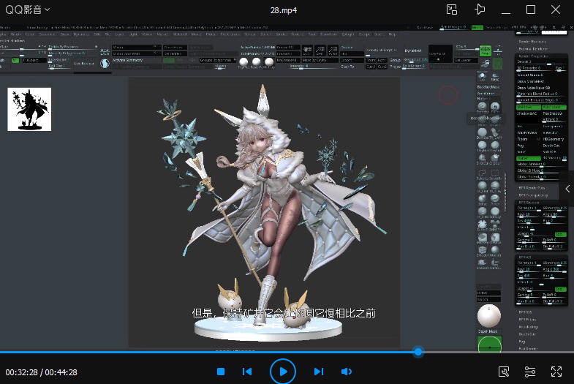Click the Depth Mask material sphere
This screenshot has width=574, height=384.
click(489, 317)
